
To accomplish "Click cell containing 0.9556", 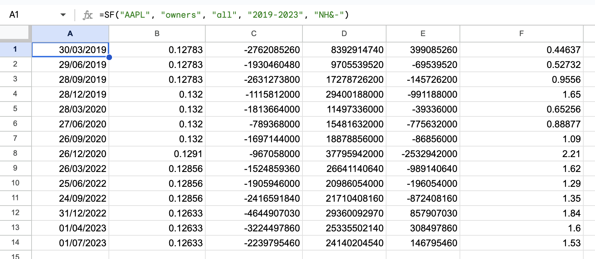I will click(x=522, y=79).
